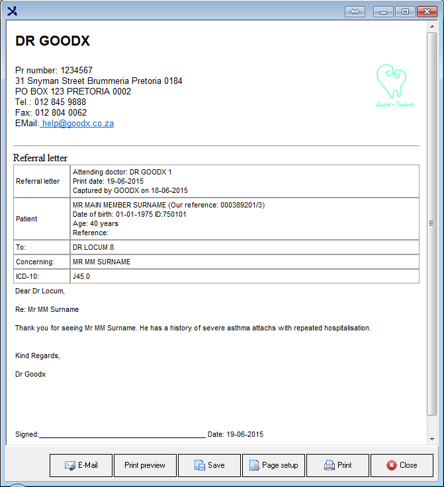Save the referral letter
444x487 pixels.
tap(209, 465)
